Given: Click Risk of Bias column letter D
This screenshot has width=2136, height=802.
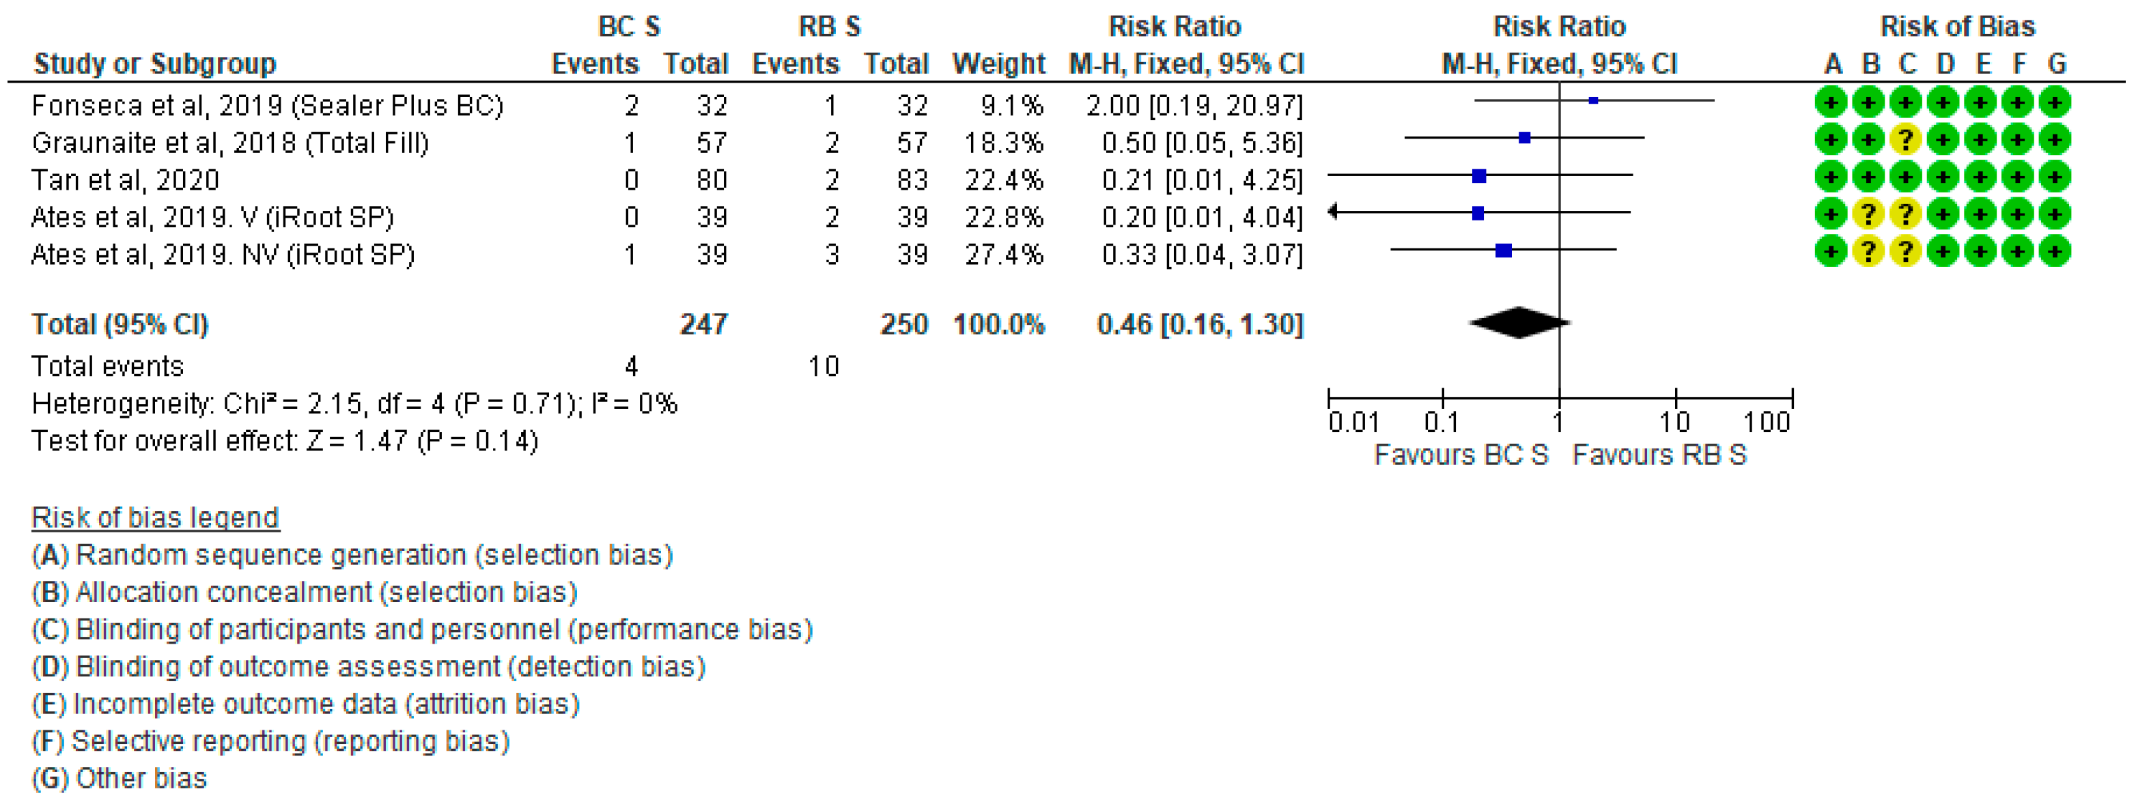Looking at the screenshot, I should pos(1945,63).
